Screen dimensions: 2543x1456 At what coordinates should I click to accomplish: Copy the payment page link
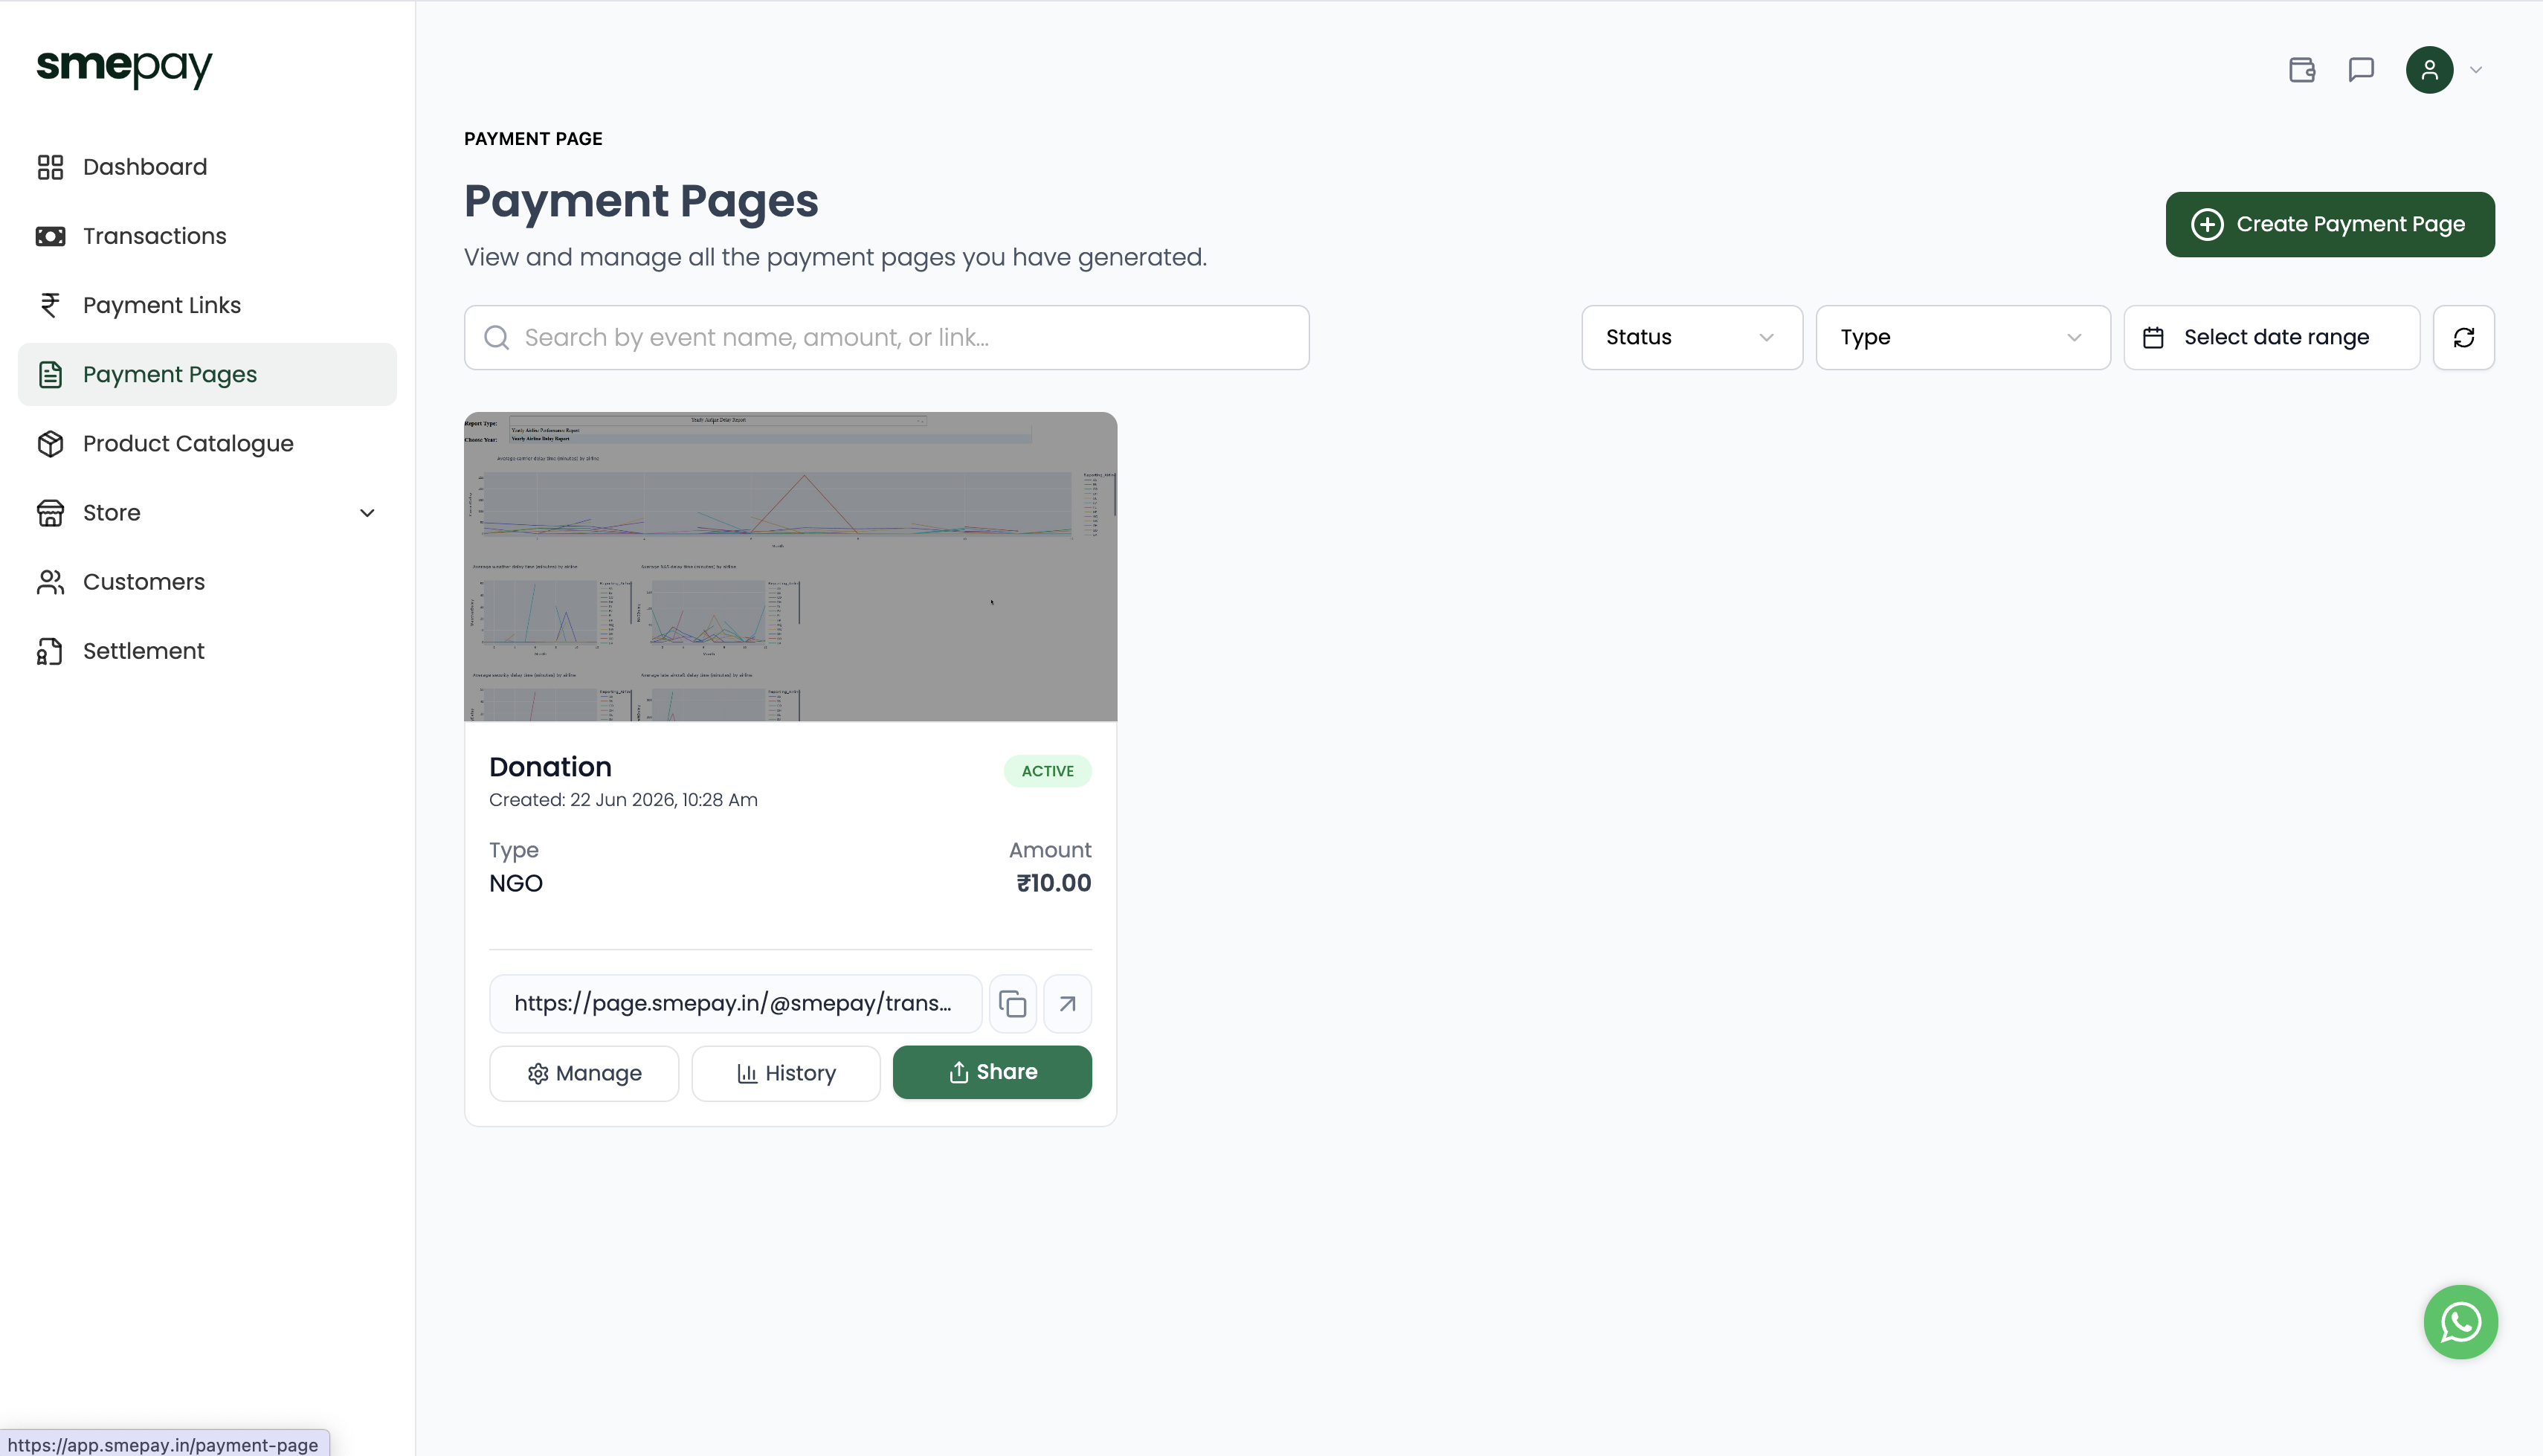(1013, 1004)
